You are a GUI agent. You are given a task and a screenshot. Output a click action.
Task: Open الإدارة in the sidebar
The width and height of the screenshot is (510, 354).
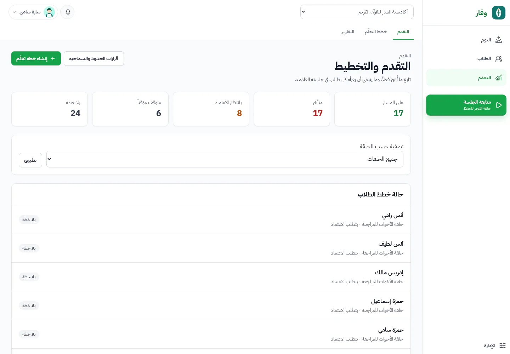pos(495,346)
